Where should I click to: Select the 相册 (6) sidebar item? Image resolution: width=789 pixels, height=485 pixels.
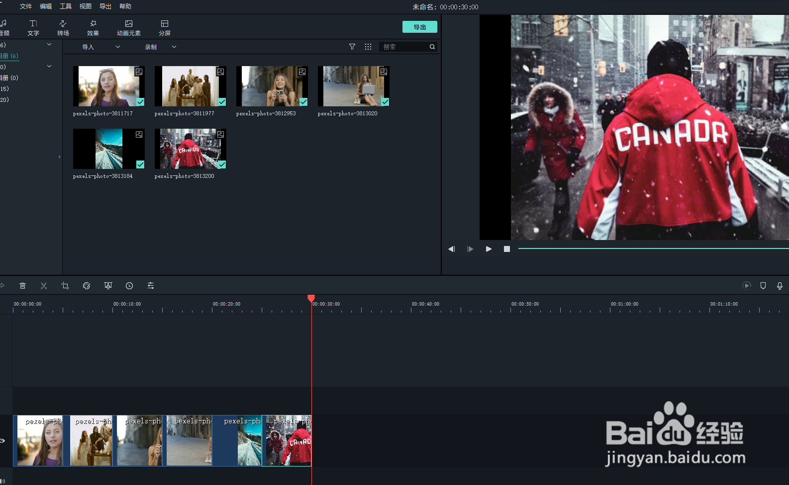coord(9,56)
